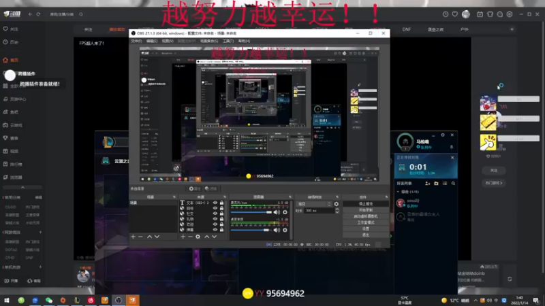Mute the 麦克风/Aux speaker icon in mixer

(x=277, y=212)
